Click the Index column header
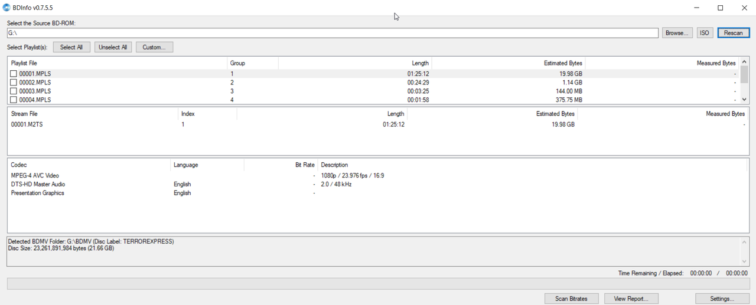756x305 pixels. pos(207,114)
